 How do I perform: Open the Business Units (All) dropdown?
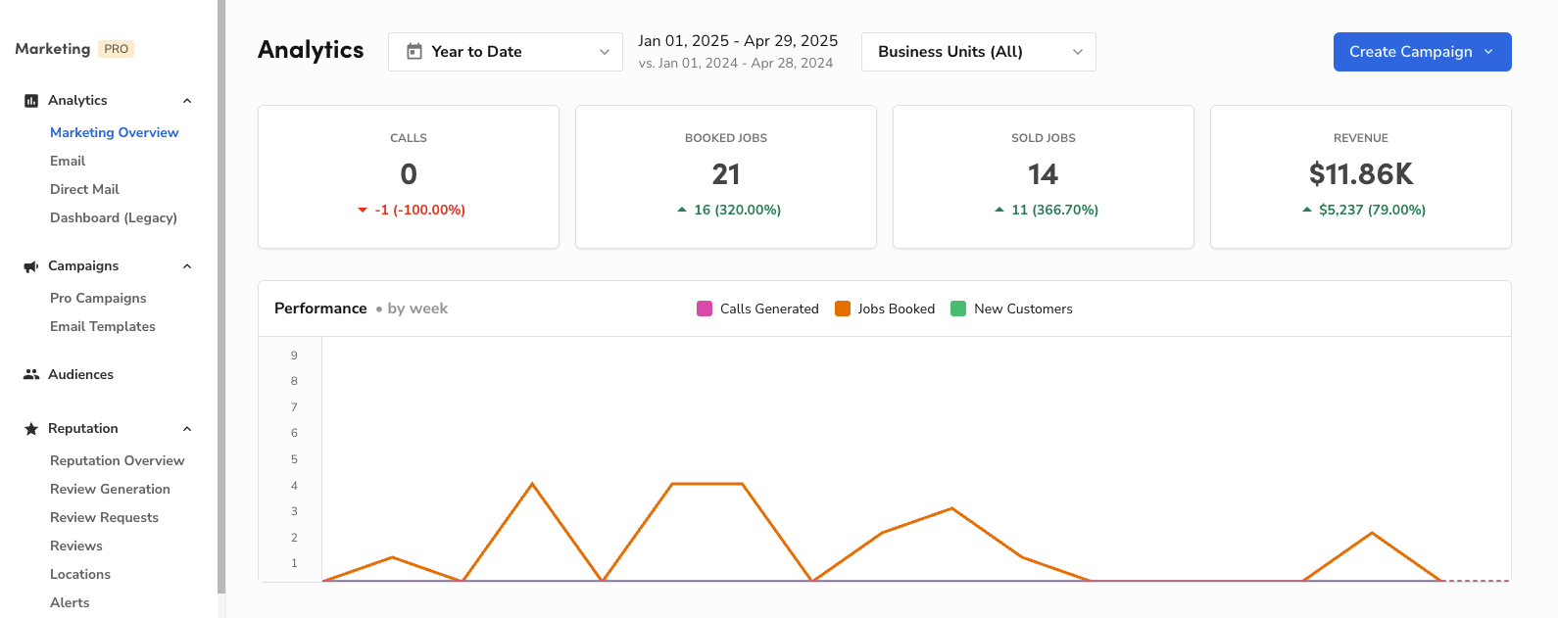pos(979,52)
